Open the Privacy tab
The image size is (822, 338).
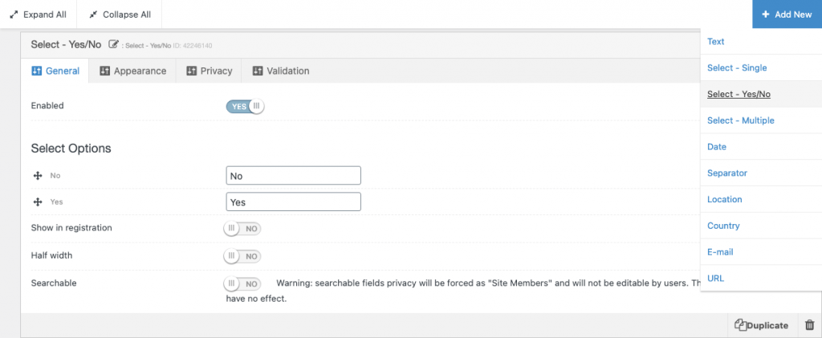click(209, 71)
